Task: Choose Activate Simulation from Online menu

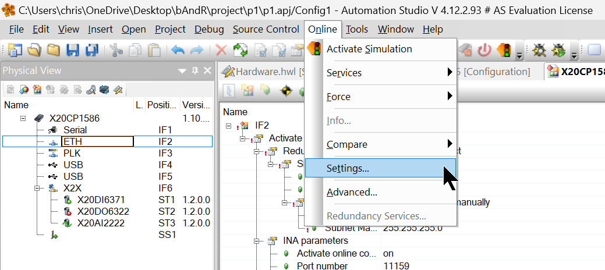Action: coord(380,49)
